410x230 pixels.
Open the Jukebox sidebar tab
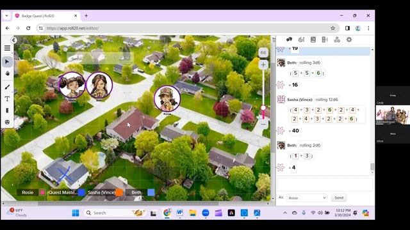coord(325,40)
